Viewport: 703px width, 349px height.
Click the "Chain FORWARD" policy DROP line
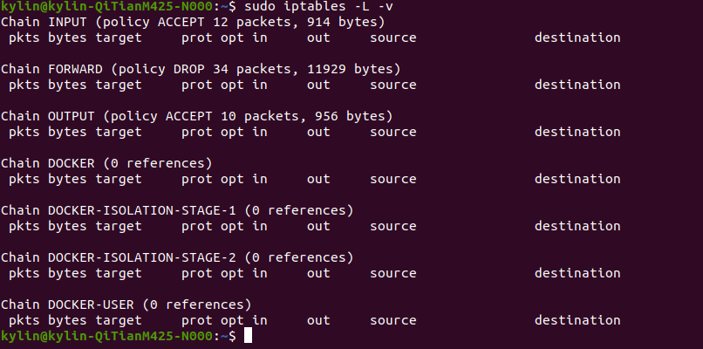(x=201, y=69)
